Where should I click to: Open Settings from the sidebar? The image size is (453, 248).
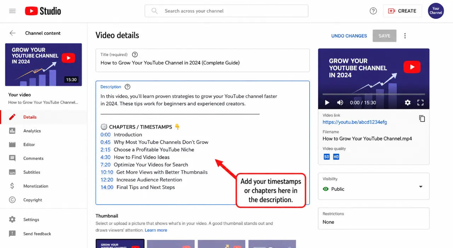[44, 219]
